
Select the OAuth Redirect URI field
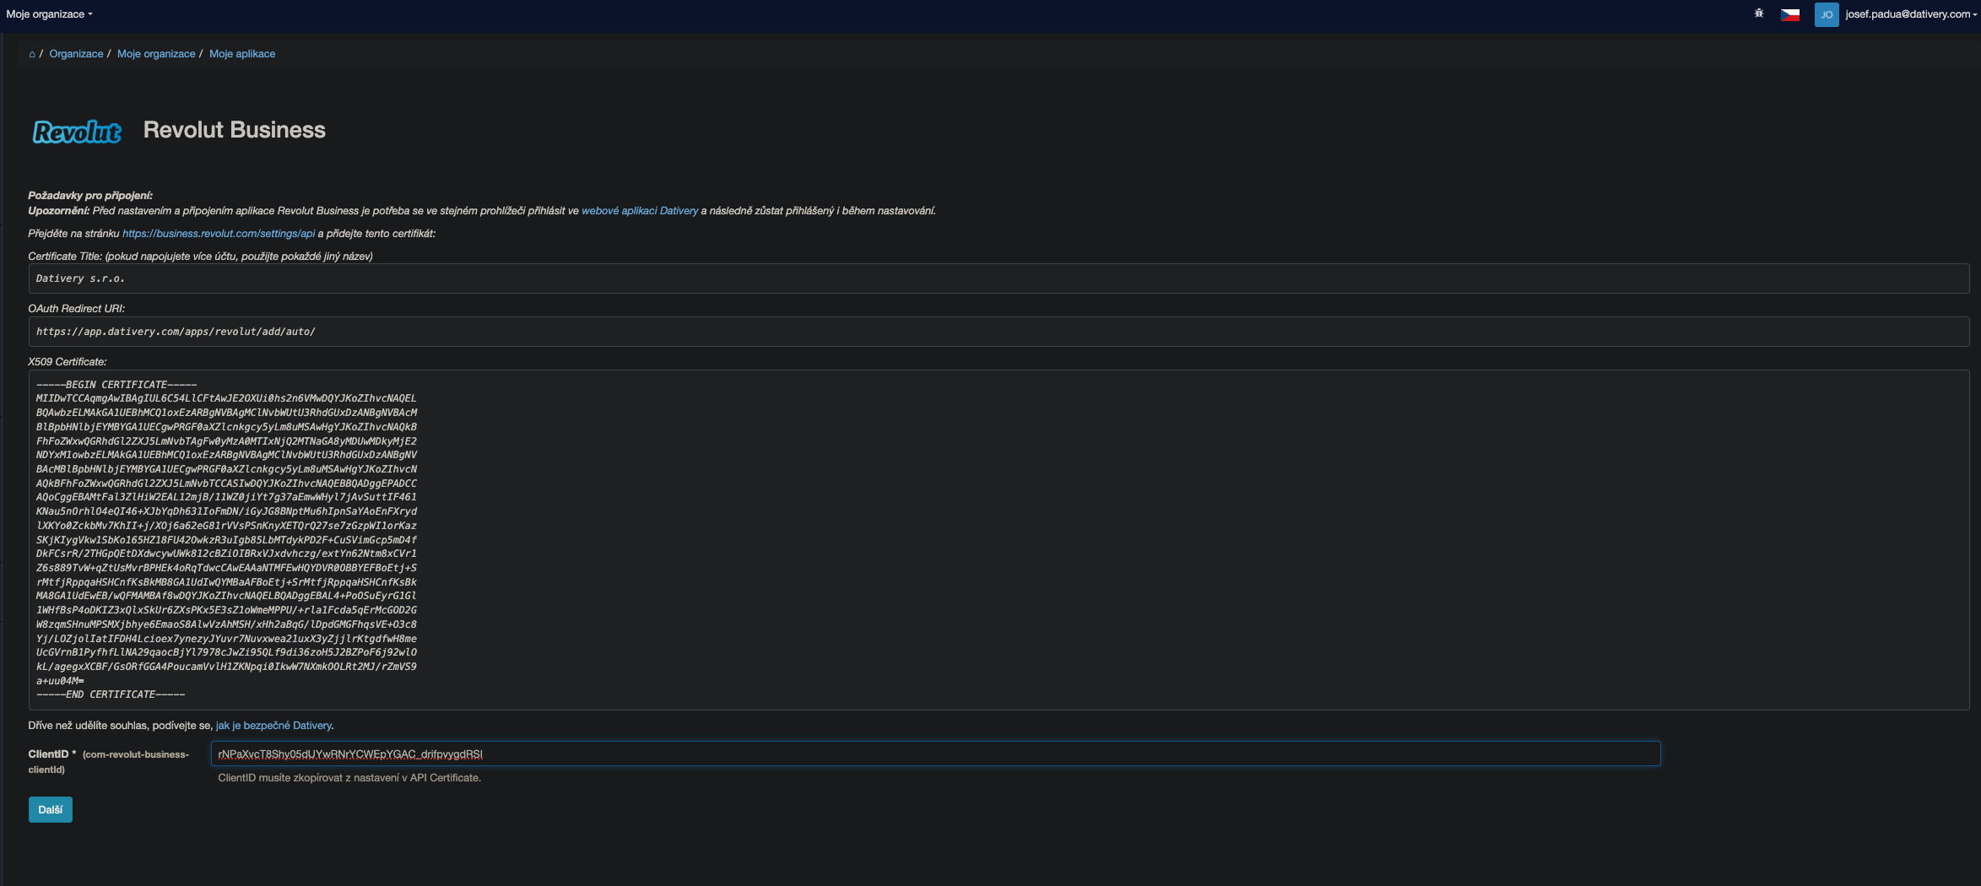[x=999, y=332]
